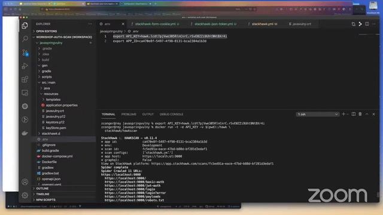This screenshot has height=215, width=383.
Task: Open the Run and Debug view
Action: tap(25, 66)
